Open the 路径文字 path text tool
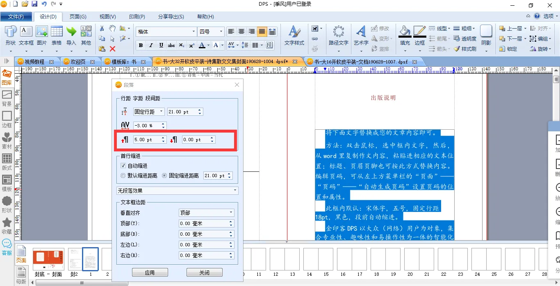 click(x=339, y=36)
